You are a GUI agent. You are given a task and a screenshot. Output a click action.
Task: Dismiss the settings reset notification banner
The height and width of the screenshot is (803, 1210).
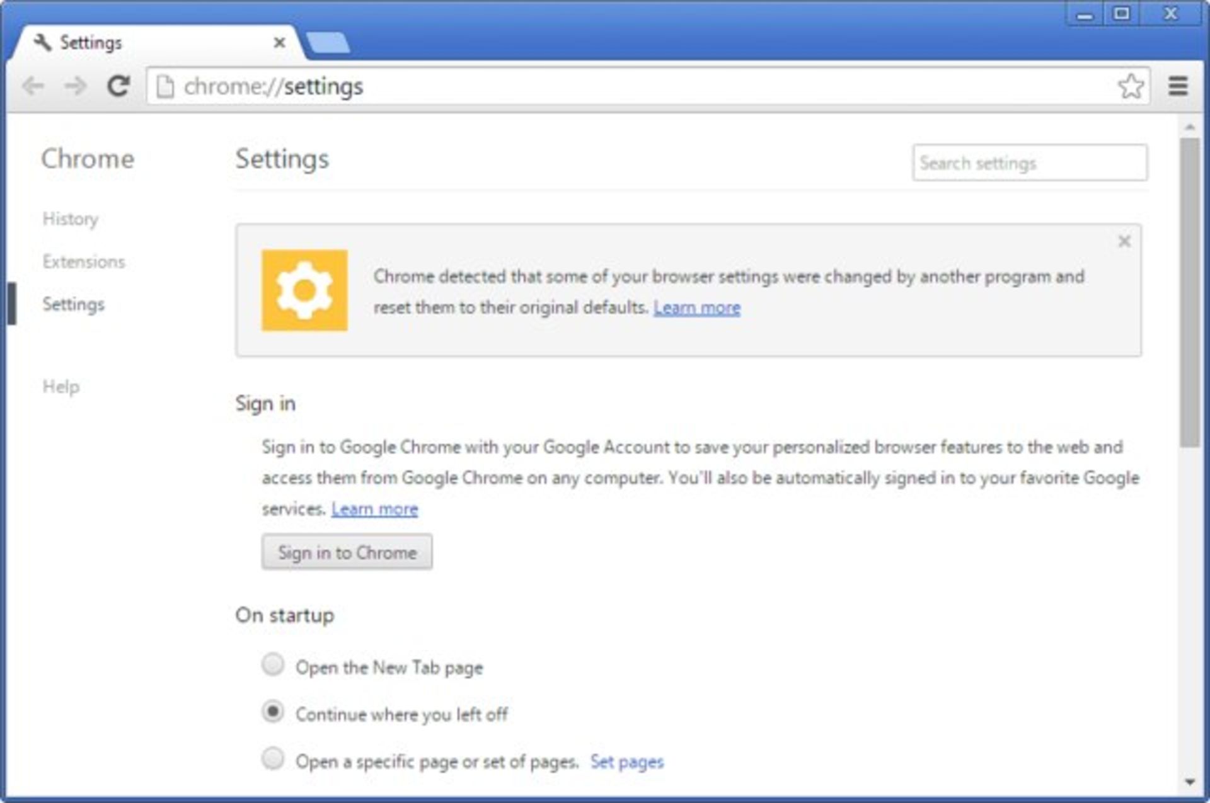1124,241
